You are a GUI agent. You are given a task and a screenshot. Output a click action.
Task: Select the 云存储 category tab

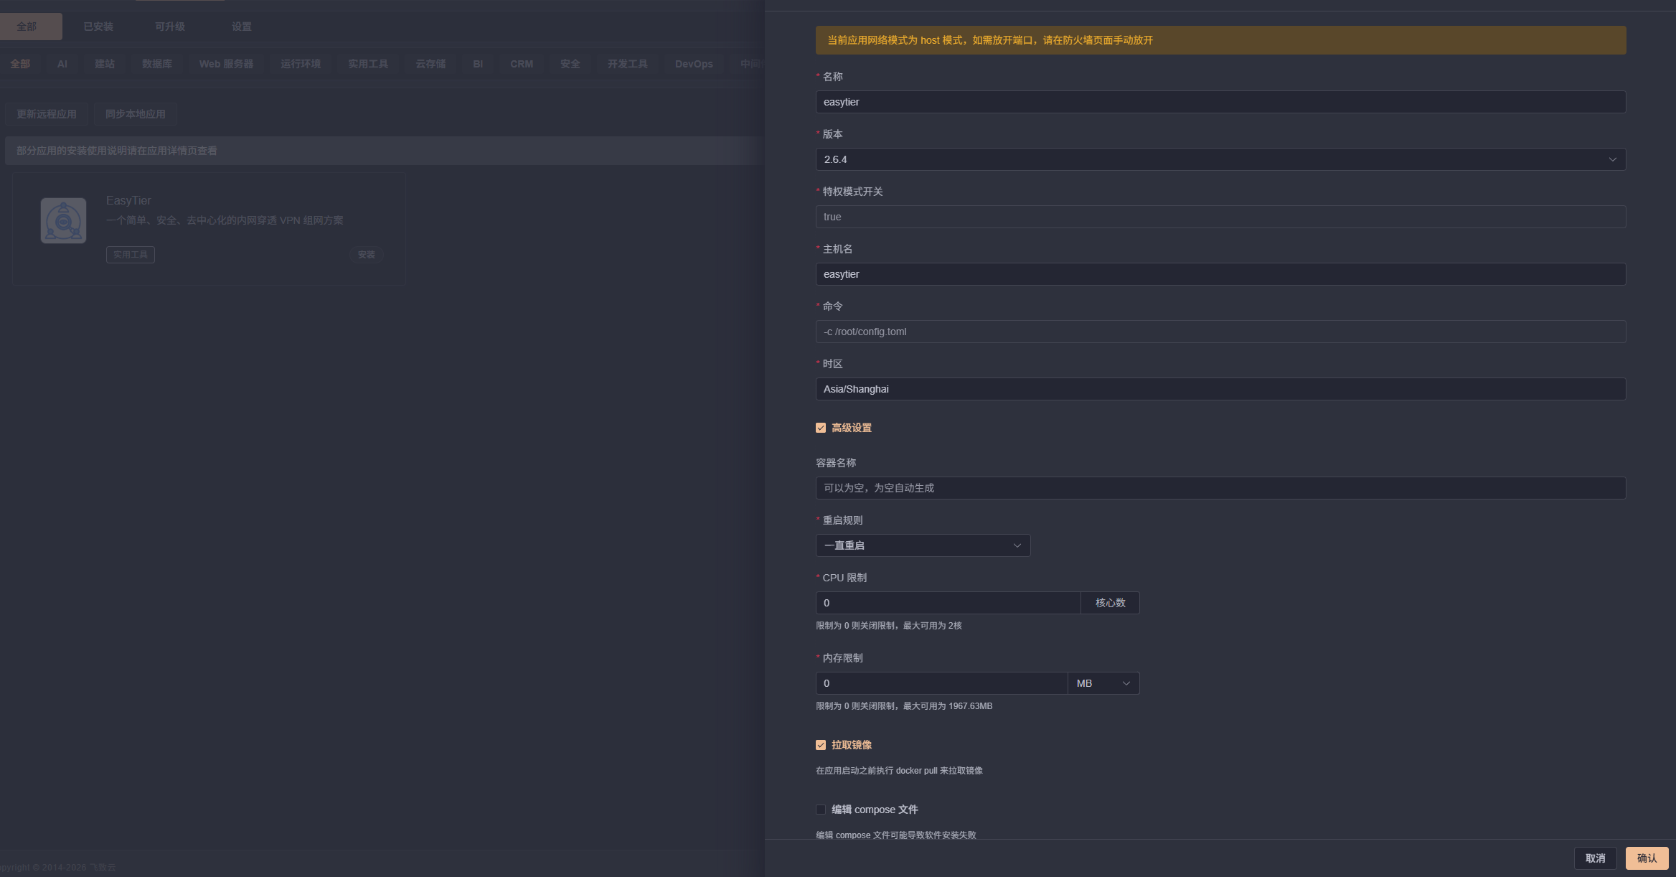[430, 64]
